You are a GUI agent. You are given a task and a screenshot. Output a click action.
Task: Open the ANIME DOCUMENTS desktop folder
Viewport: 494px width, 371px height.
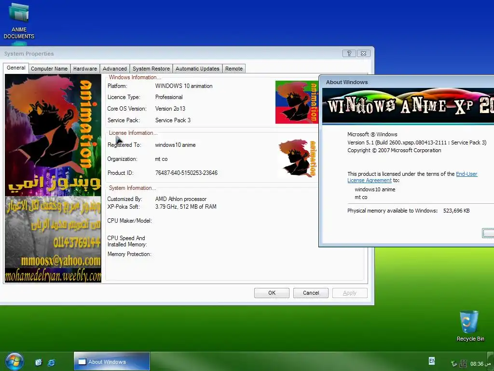[x=19, y=21]
